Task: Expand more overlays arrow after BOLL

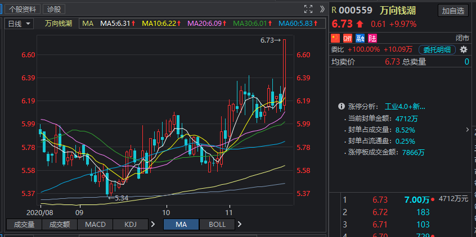Action: [x=239, y=225]
